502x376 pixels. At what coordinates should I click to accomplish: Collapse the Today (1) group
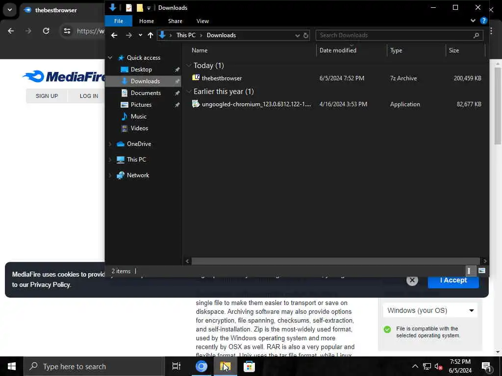pos(189,66)
